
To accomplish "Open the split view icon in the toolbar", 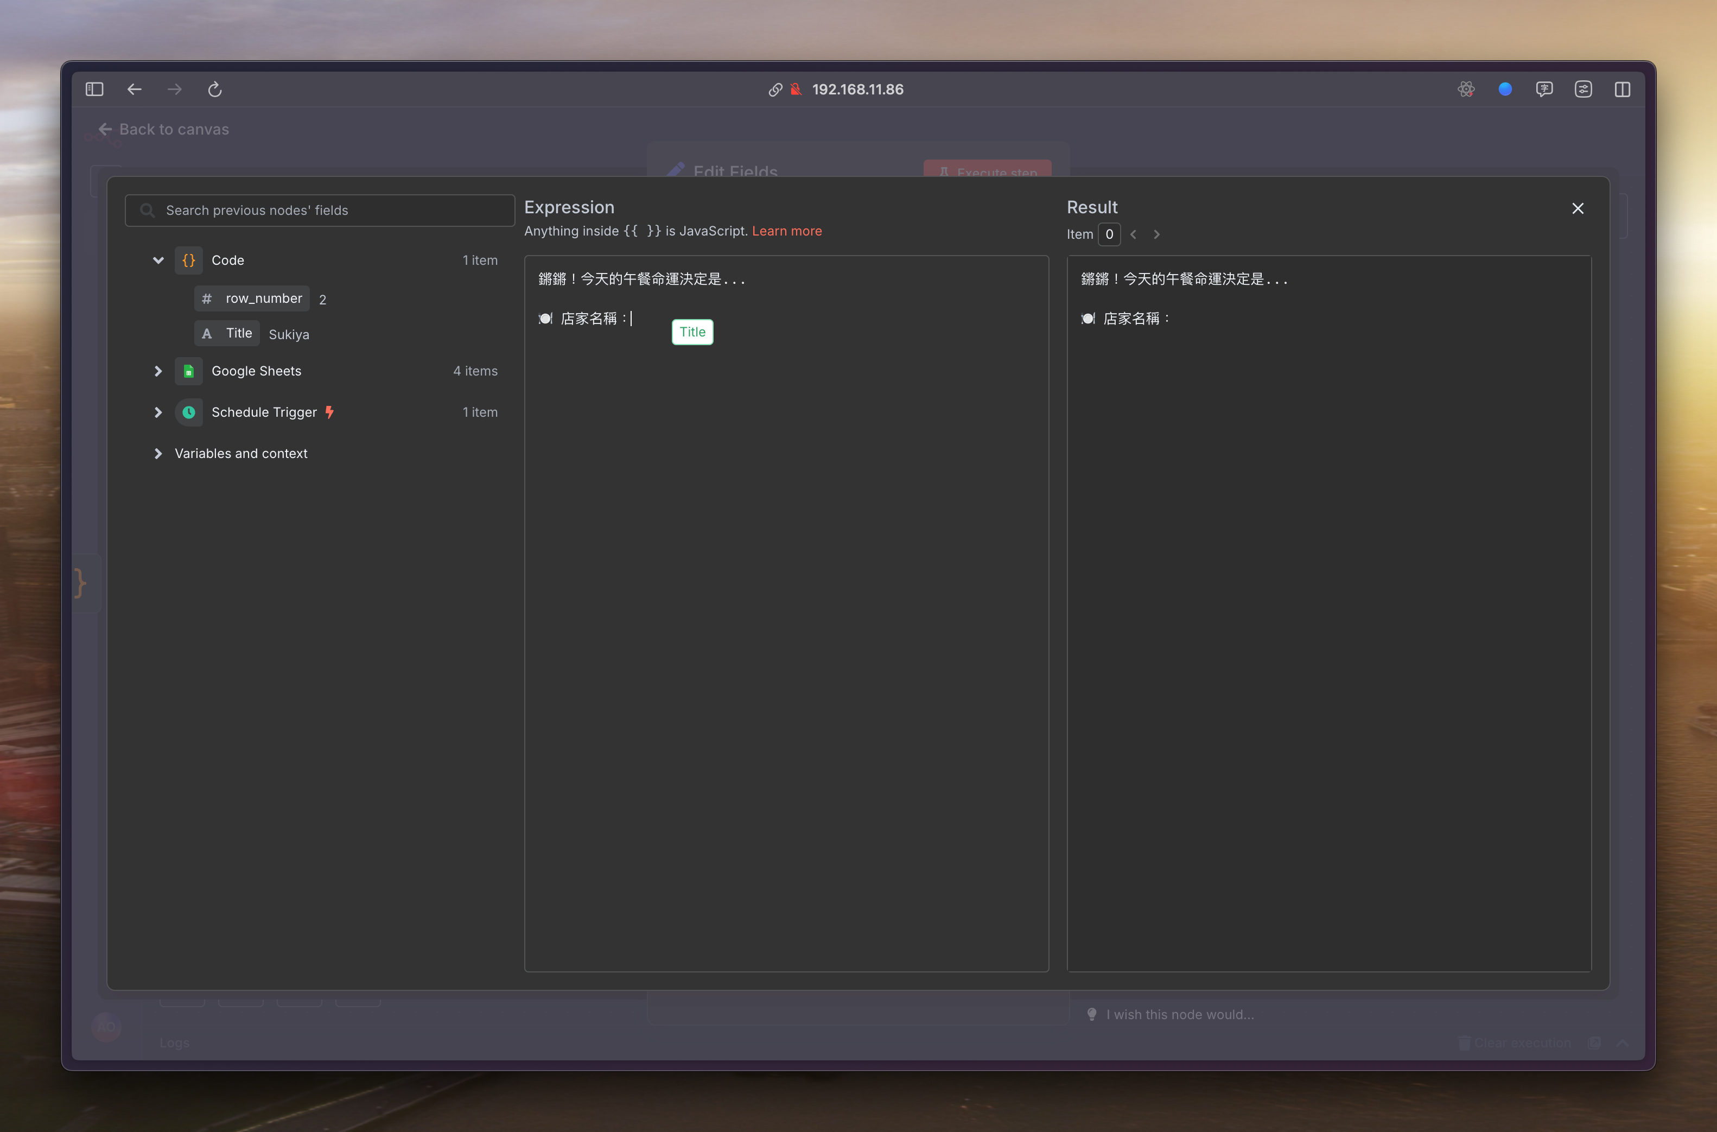I will (1621, 90).
